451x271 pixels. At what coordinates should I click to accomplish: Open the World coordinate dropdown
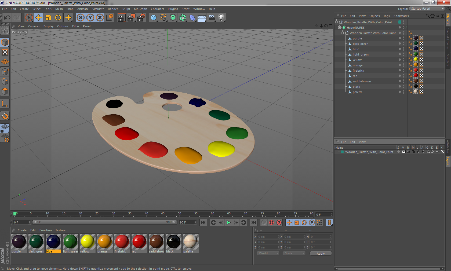[268, 253]
